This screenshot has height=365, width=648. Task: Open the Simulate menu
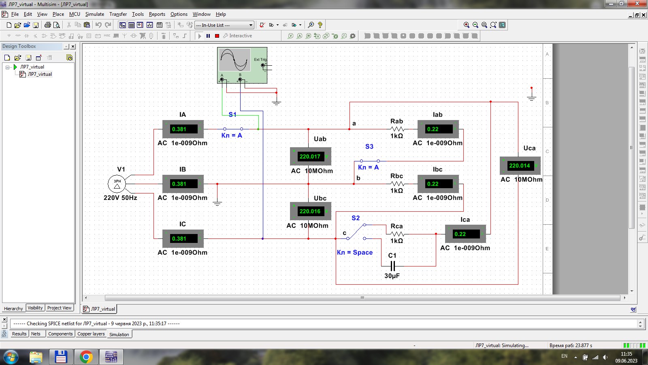coord(94,14)
